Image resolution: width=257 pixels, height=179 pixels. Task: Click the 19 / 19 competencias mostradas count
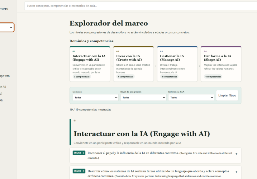tap(90, 110)
